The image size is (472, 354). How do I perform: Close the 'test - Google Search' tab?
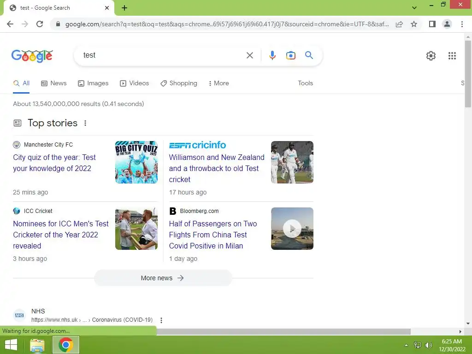107,8
